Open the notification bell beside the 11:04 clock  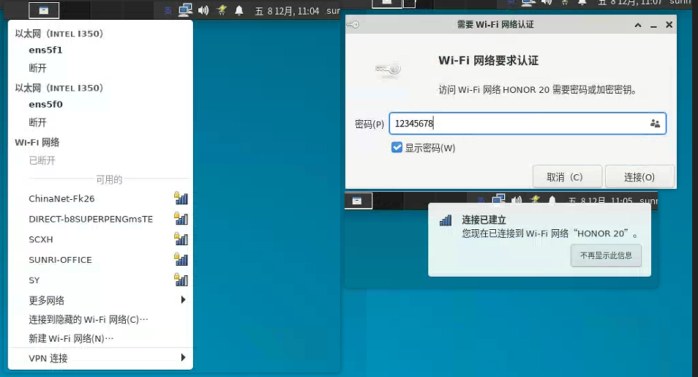pos(239,10)
